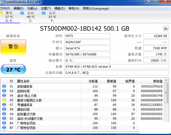Click the power on hours 10565 小时

click(x=156, y=60)
